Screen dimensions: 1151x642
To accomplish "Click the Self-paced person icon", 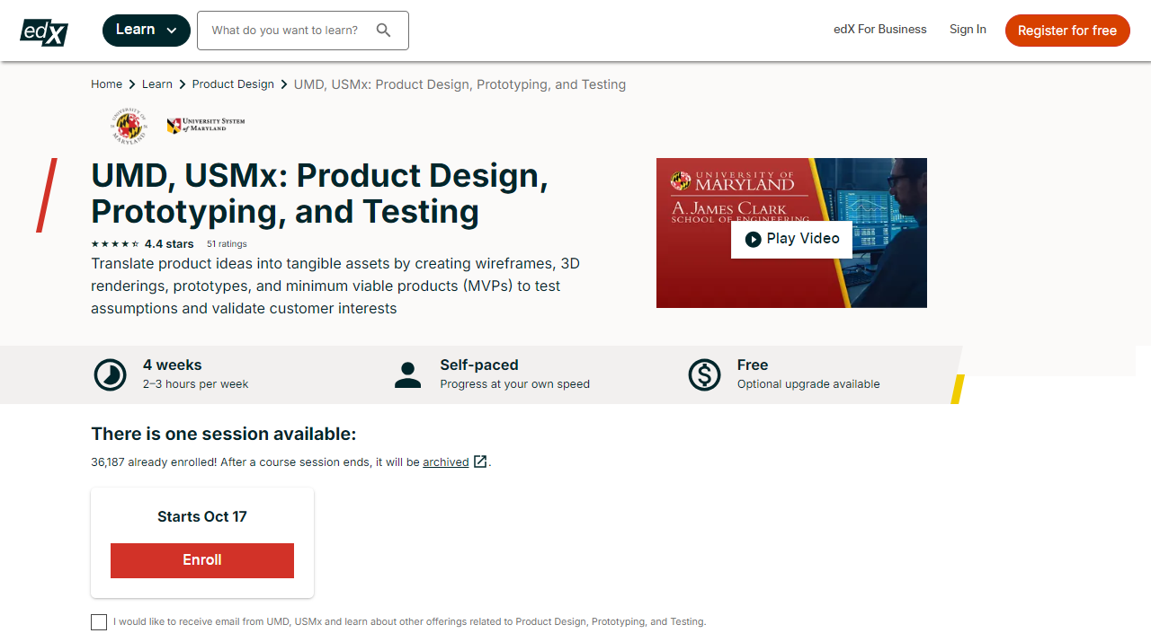I will point(407,374).
